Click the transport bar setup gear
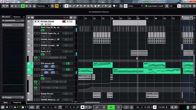This screenshot has height=110, width=196. click(x=194, y=107)
